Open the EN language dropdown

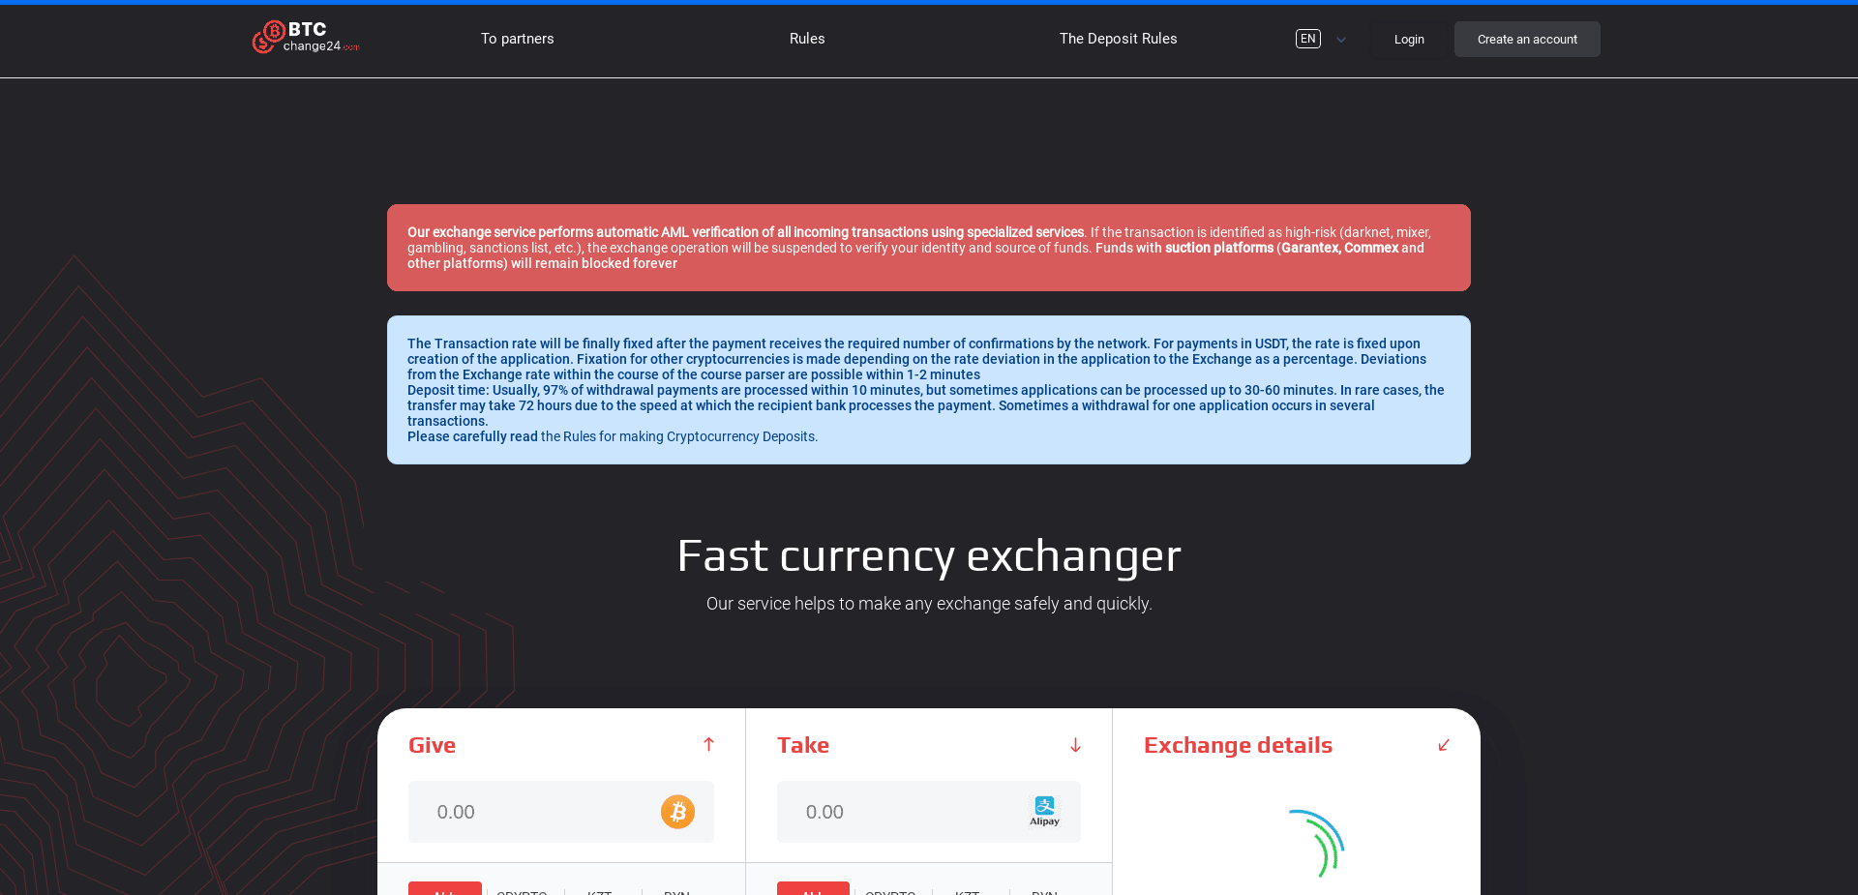[x=1320, y=39]
